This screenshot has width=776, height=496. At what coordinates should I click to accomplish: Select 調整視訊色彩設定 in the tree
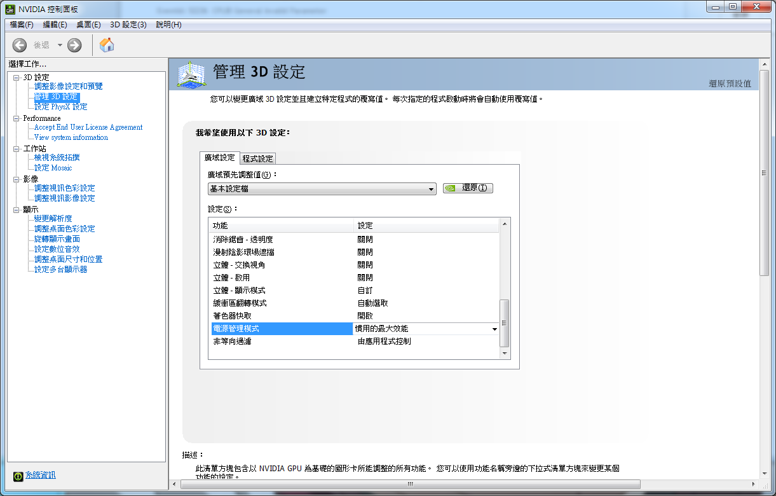point(64,188)
